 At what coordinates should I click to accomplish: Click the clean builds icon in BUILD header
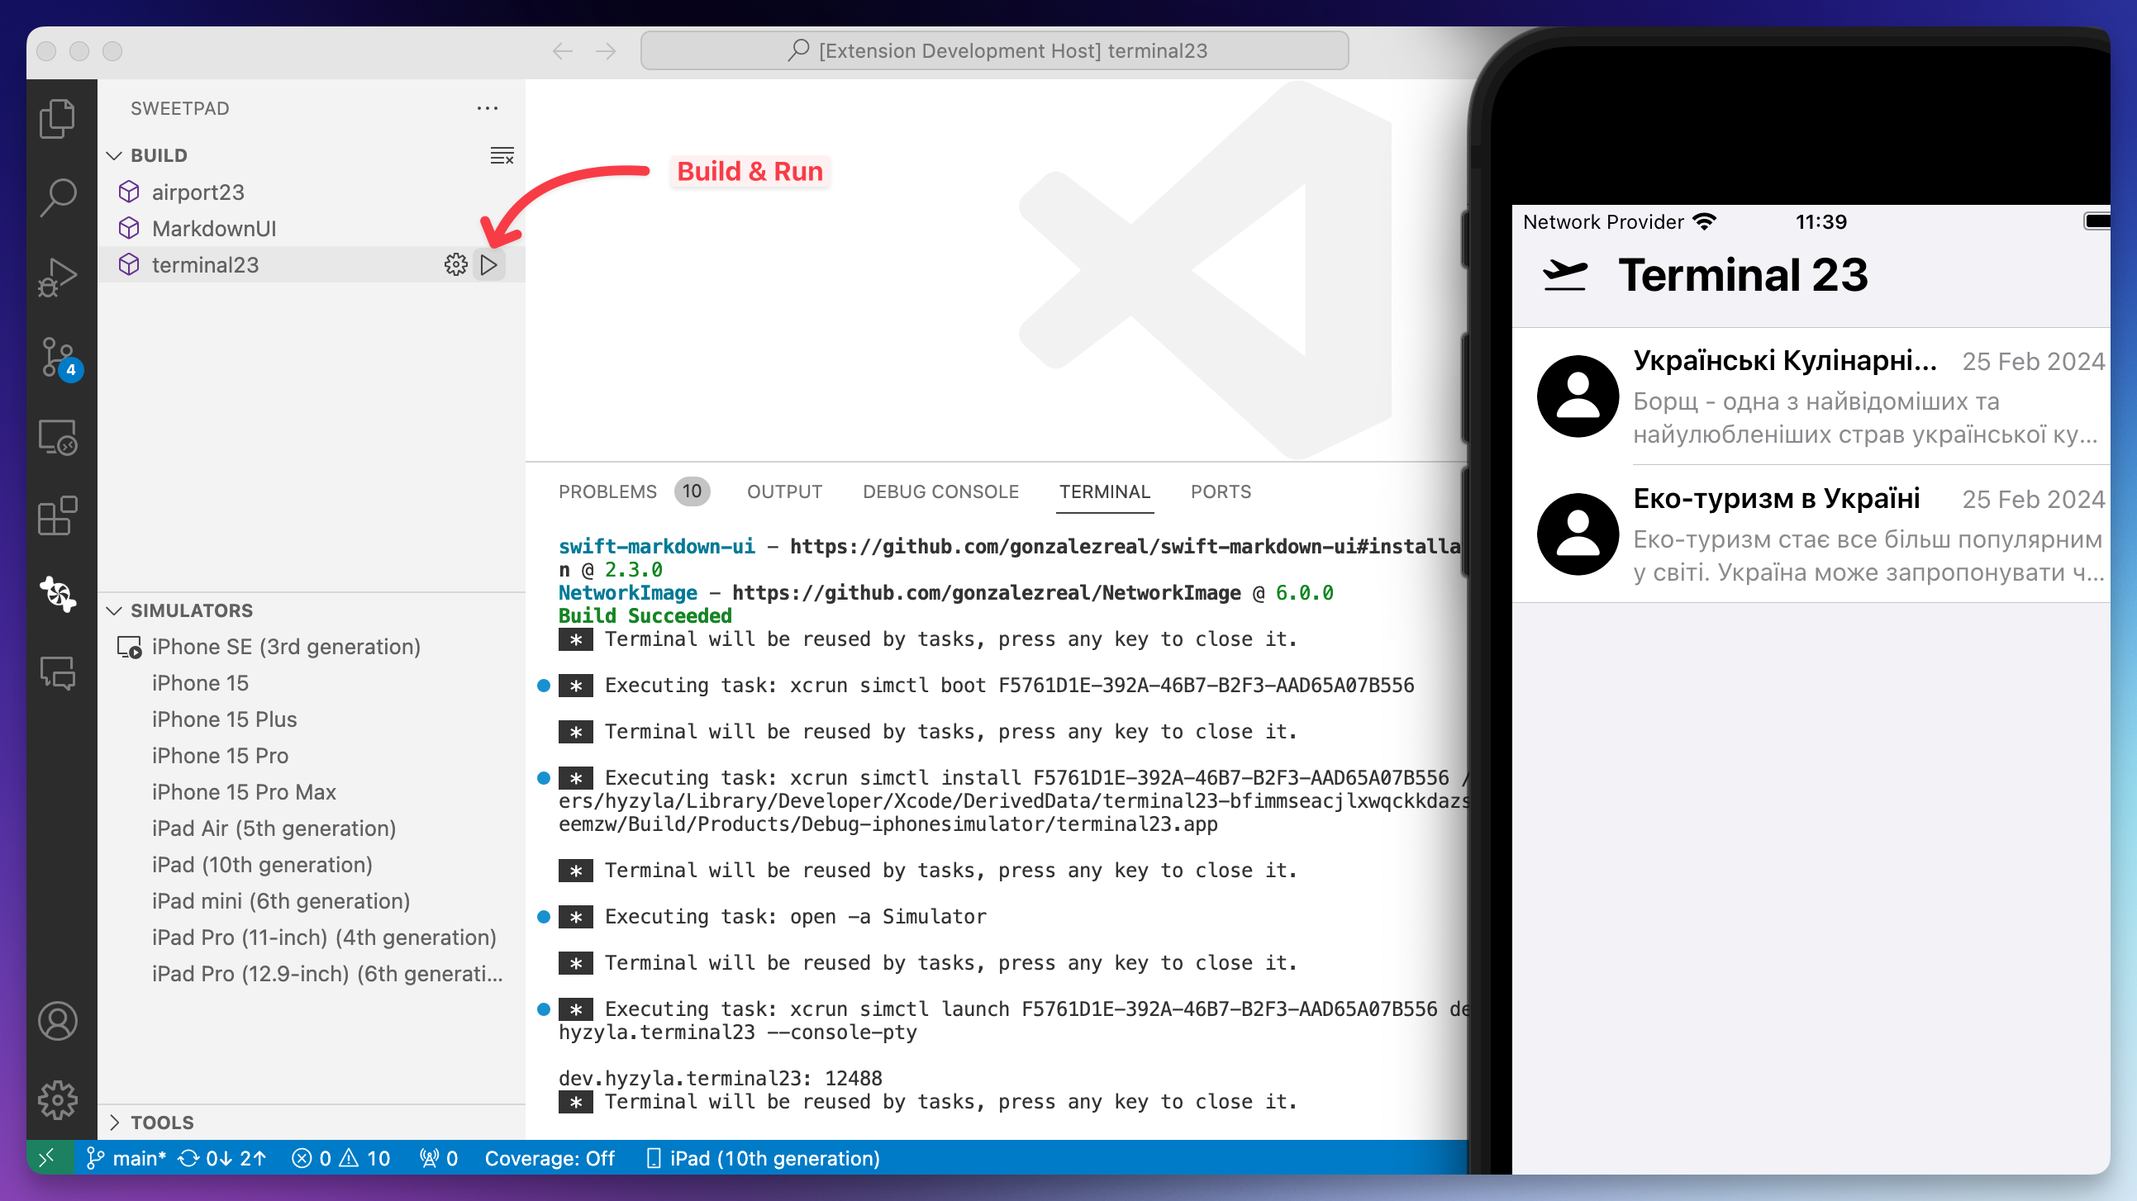tap(502, 155)
